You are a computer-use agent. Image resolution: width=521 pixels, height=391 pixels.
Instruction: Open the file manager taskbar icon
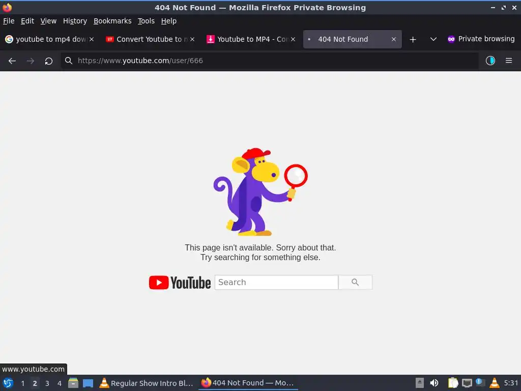click(x=73, y=383)
